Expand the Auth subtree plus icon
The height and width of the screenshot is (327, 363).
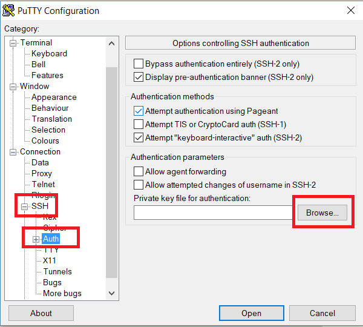click(x=36, y=239)
